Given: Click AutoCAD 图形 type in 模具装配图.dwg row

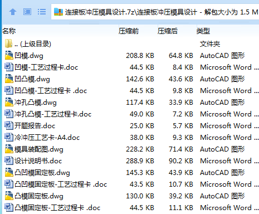Looking at the screenshot, I should (x=222, y=149).
